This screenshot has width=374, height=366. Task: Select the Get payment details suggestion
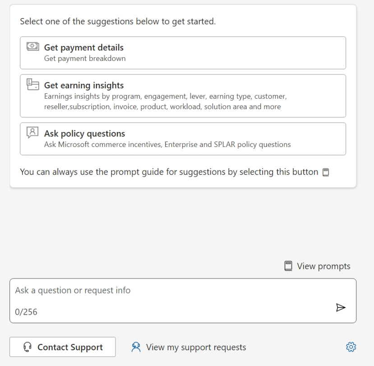coord(183,53)
